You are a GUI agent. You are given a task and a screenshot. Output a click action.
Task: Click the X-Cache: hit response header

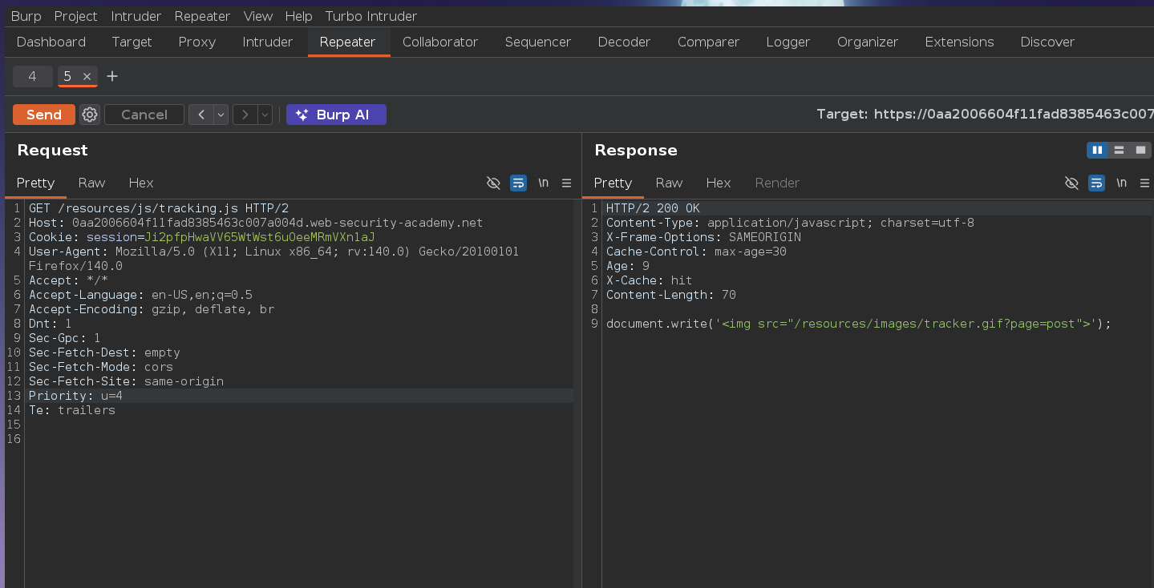[x=649, y=280]
